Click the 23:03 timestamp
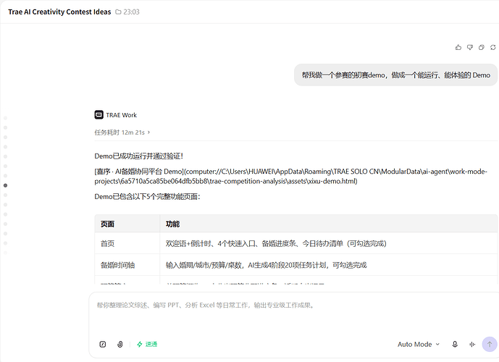This screenshot has height=362, width=499. (131, 12)
